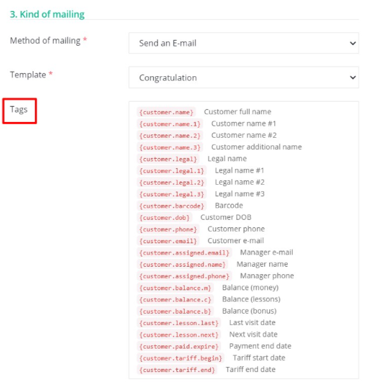The width and height of the screenshot is (369, 386).
Task: Open the Method of mailing dropdown
Action: pos(243,43)
